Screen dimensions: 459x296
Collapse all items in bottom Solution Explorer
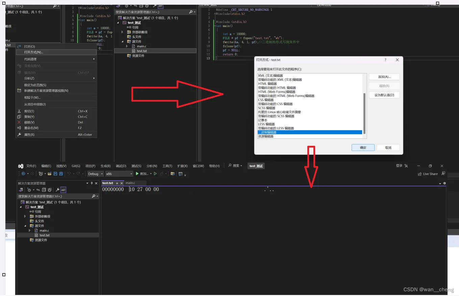pos(44,190)
